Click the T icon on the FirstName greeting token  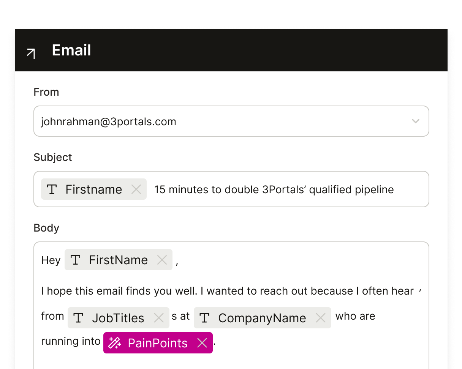(75, 260)
